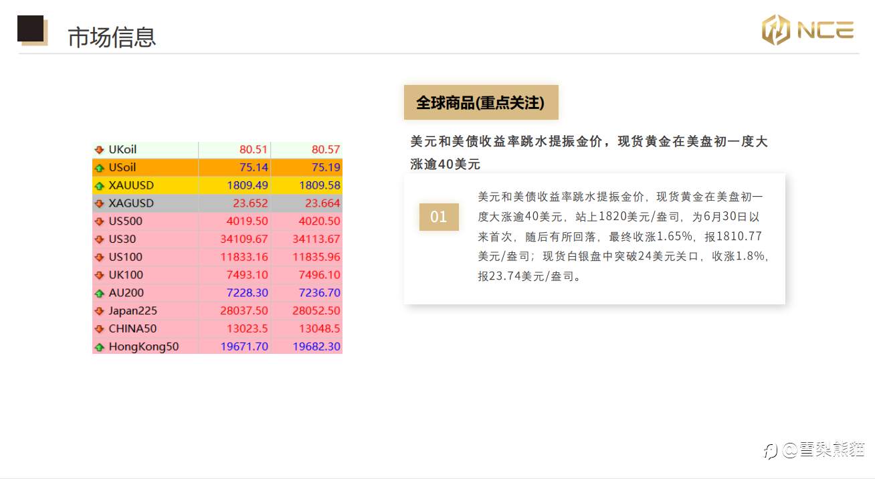Select the US30 symbol name

[122, 239]
